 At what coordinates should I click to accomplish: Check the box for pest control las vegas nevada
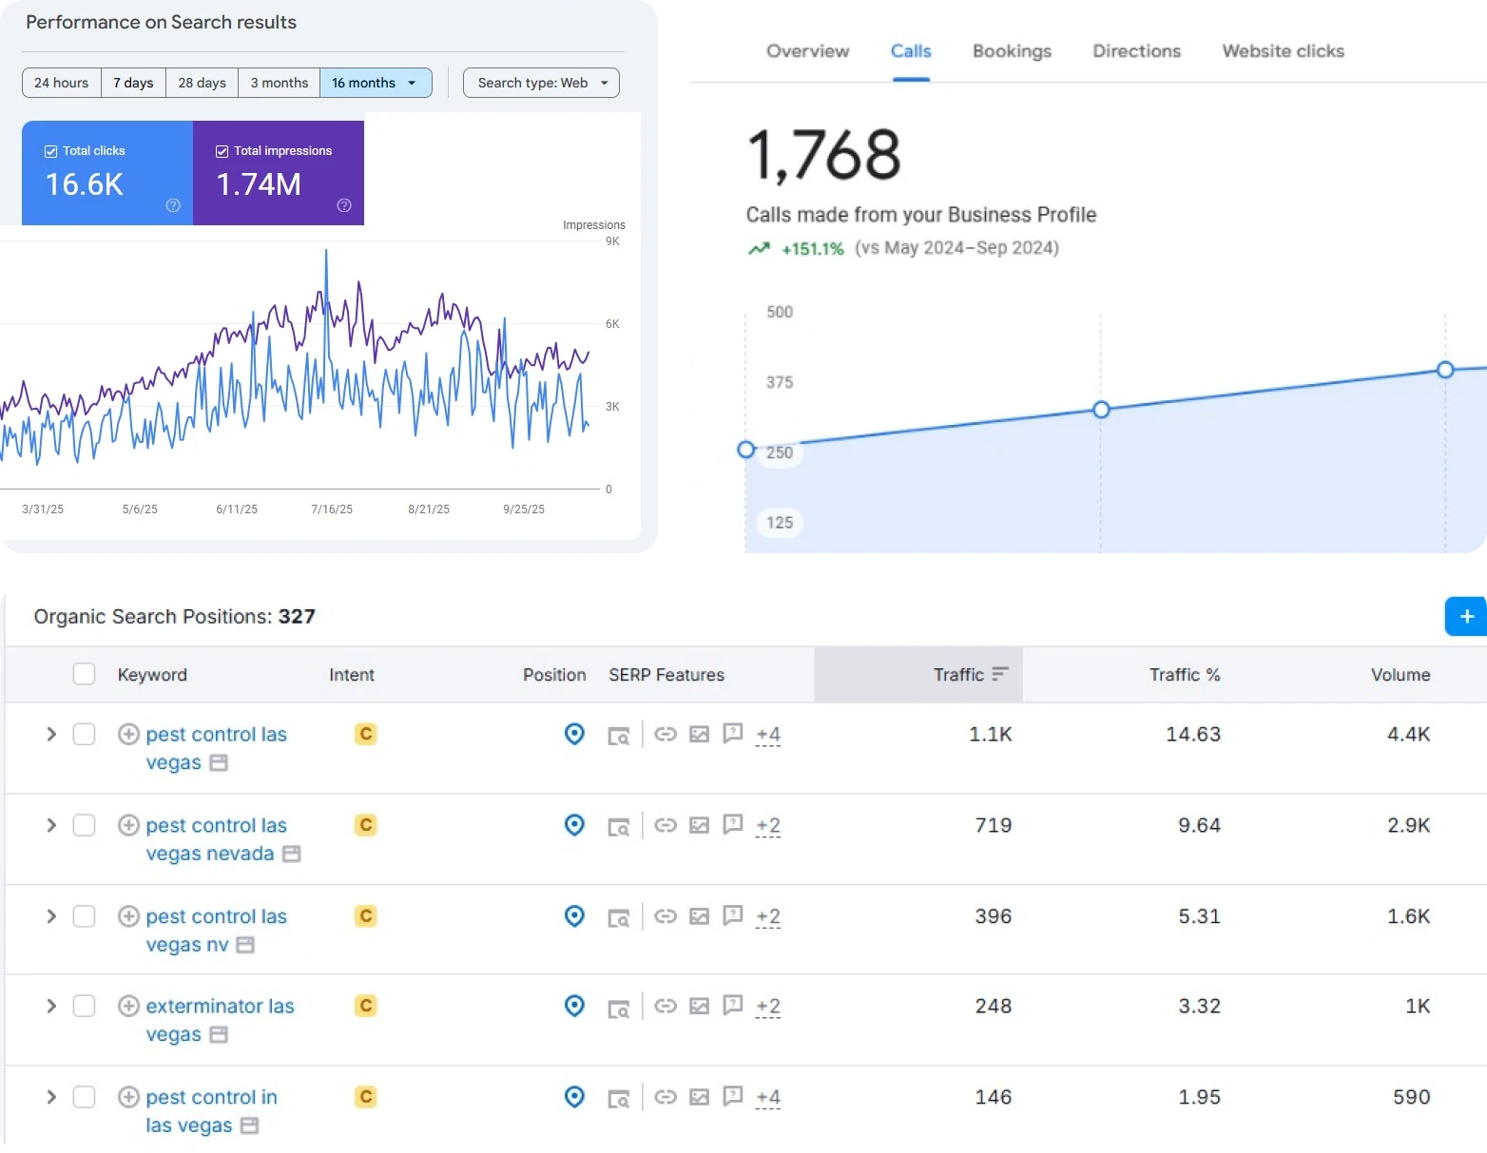pos(84,825)
